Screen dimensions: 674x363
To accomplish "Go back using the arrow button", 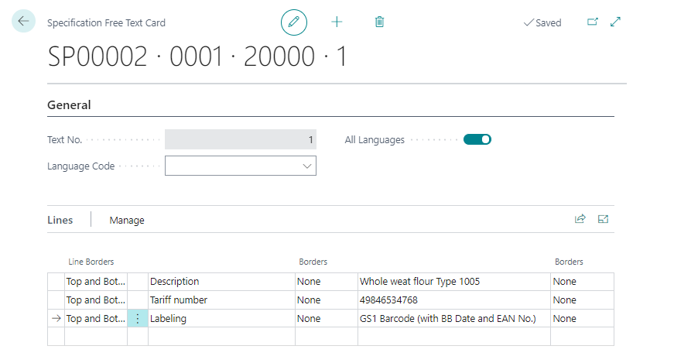I will (24, 21).
